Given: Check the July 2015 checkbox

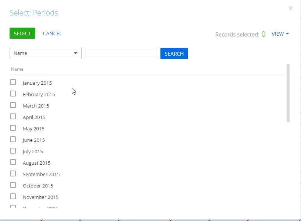Looking at the screenshot, I should [13, 151].
